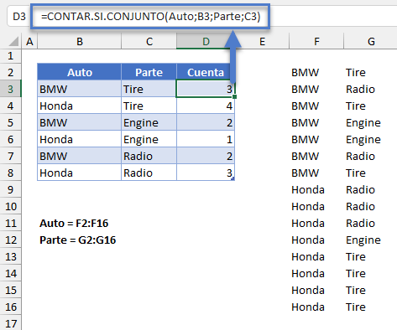Select cell F8 containing BMW
The width and height of the screenshot is (397, 330).
[316, 173]
